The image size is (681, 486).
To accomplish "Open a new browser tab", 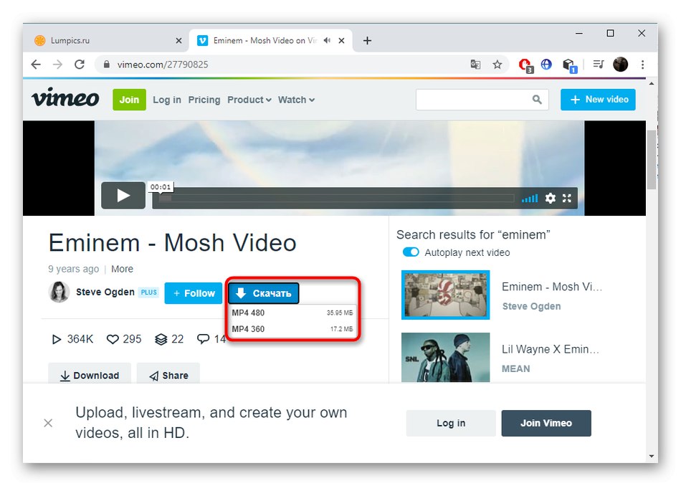I will (368, 41).
